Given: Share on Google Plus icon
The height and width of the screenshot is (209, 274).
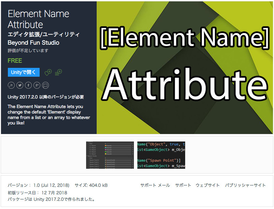Looking at the screenshot, I should (37, 85).
